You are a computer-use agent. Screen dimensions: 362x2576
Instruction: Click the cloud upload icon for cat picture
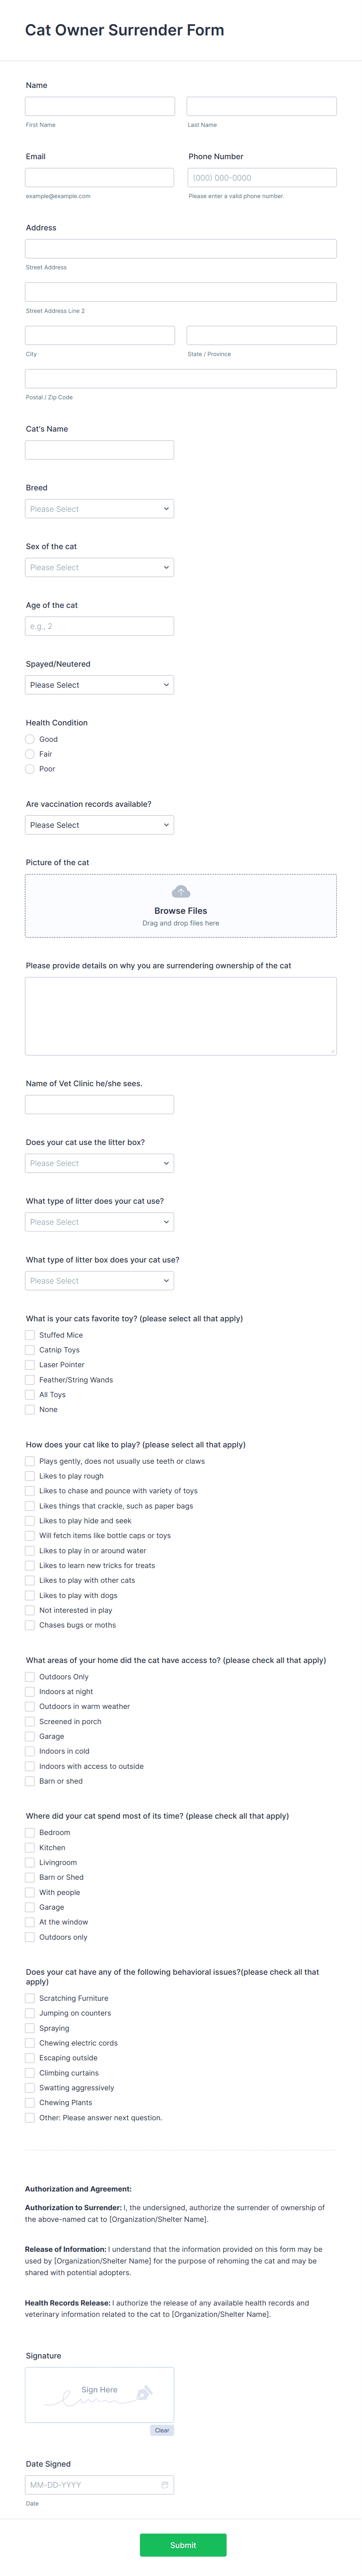coord(181,892)
